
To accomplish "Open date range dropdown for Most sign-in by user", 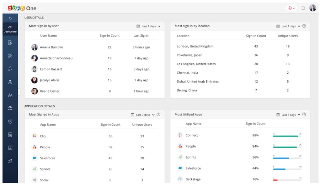I will point(148,26).
